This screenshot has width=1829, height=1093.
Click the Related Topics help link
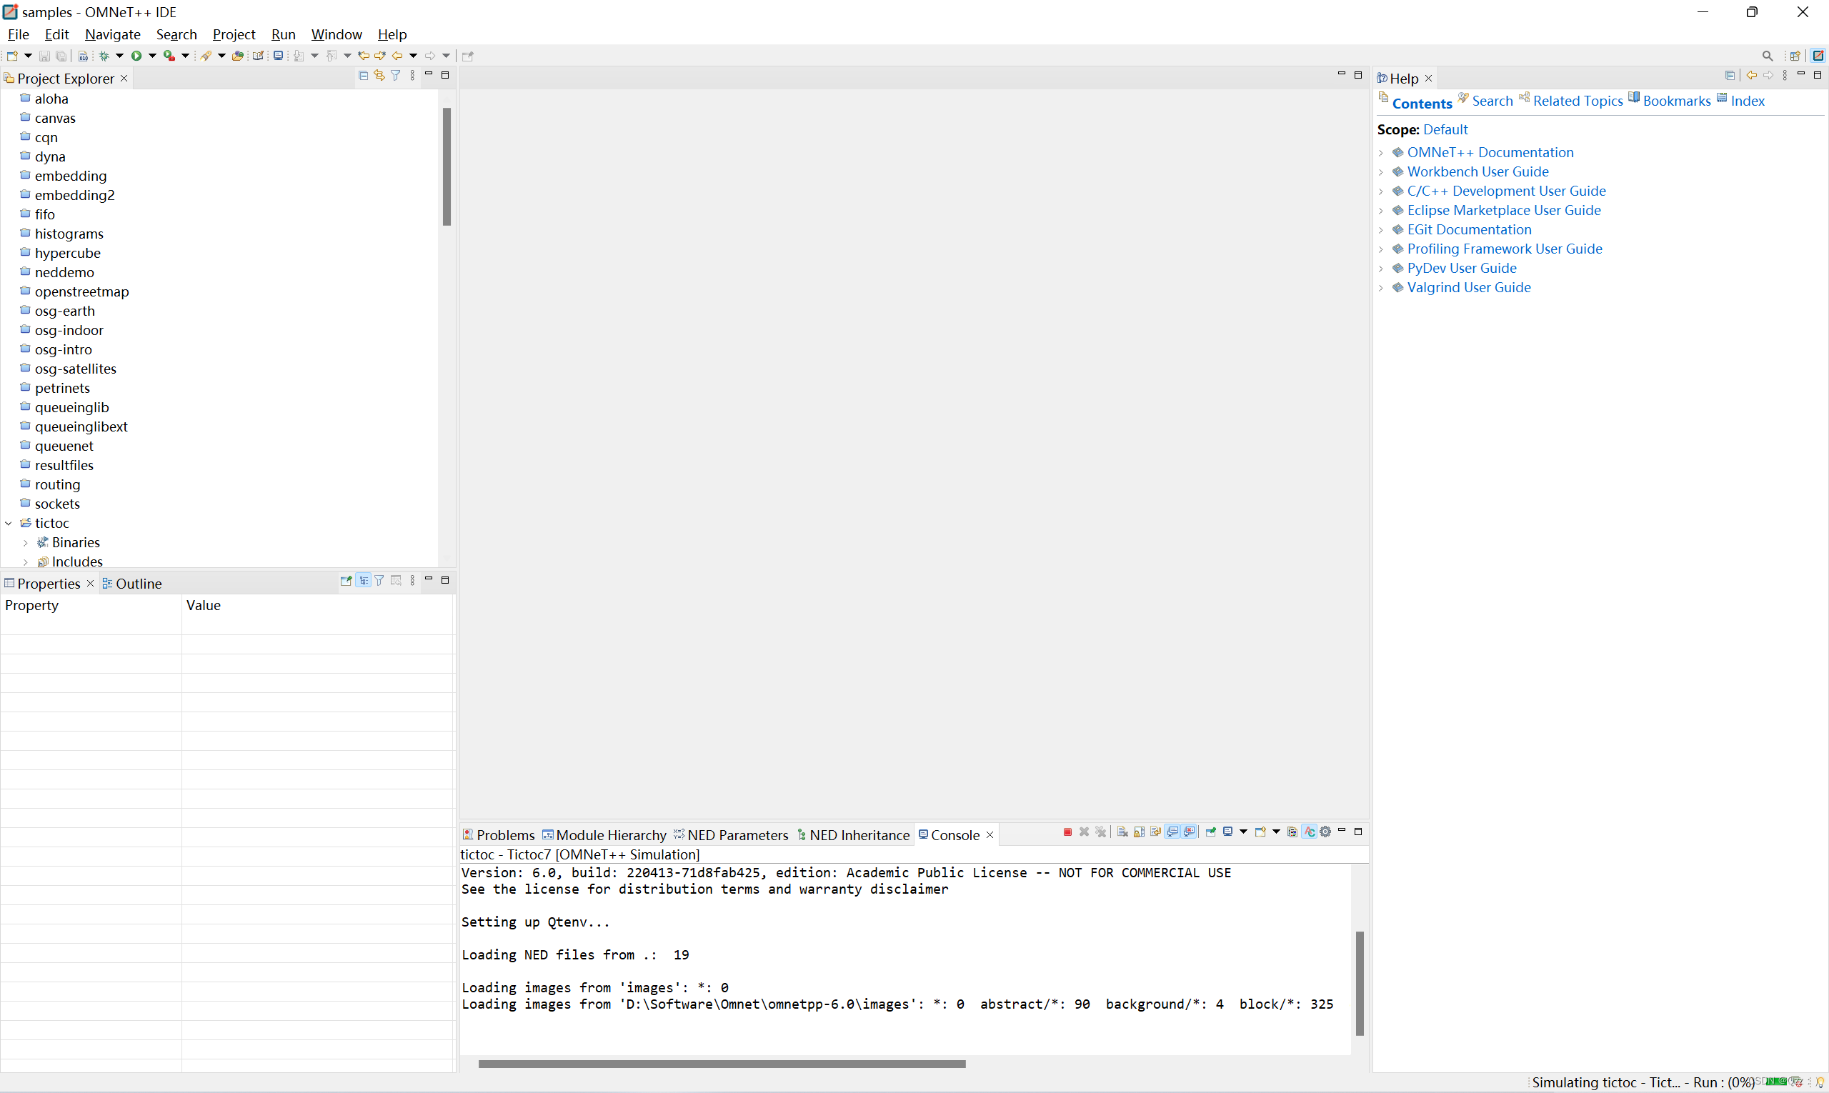coord(1577,101)
